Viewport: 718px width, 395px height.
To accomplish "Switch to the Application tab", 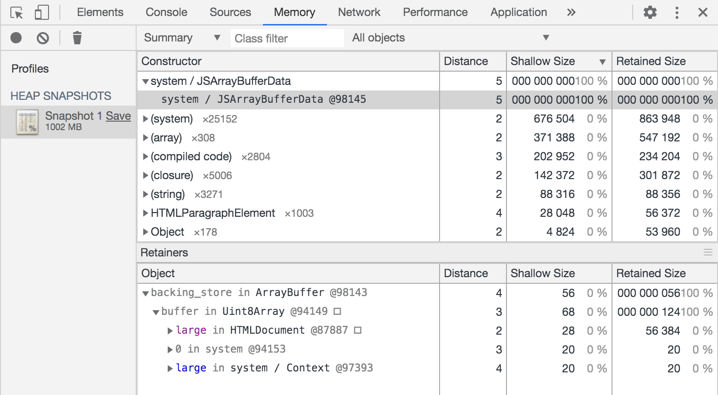I will pos(518,12).
